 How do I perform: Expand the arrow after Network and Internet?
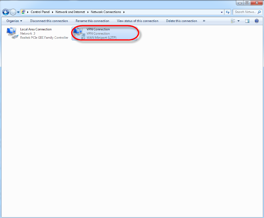pos(88,12)
